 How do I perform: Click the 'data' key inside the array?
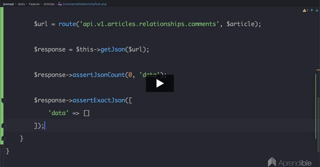pyautogui.click(x=59, y=113)
